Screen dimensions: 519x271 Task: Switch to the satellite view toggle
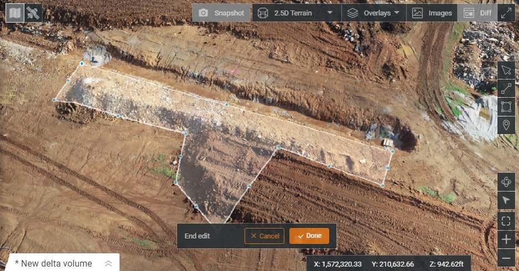(x=33, y=13)
